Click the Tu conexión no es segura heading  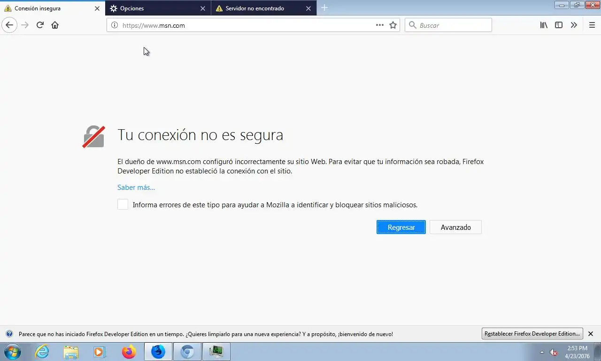200,135
